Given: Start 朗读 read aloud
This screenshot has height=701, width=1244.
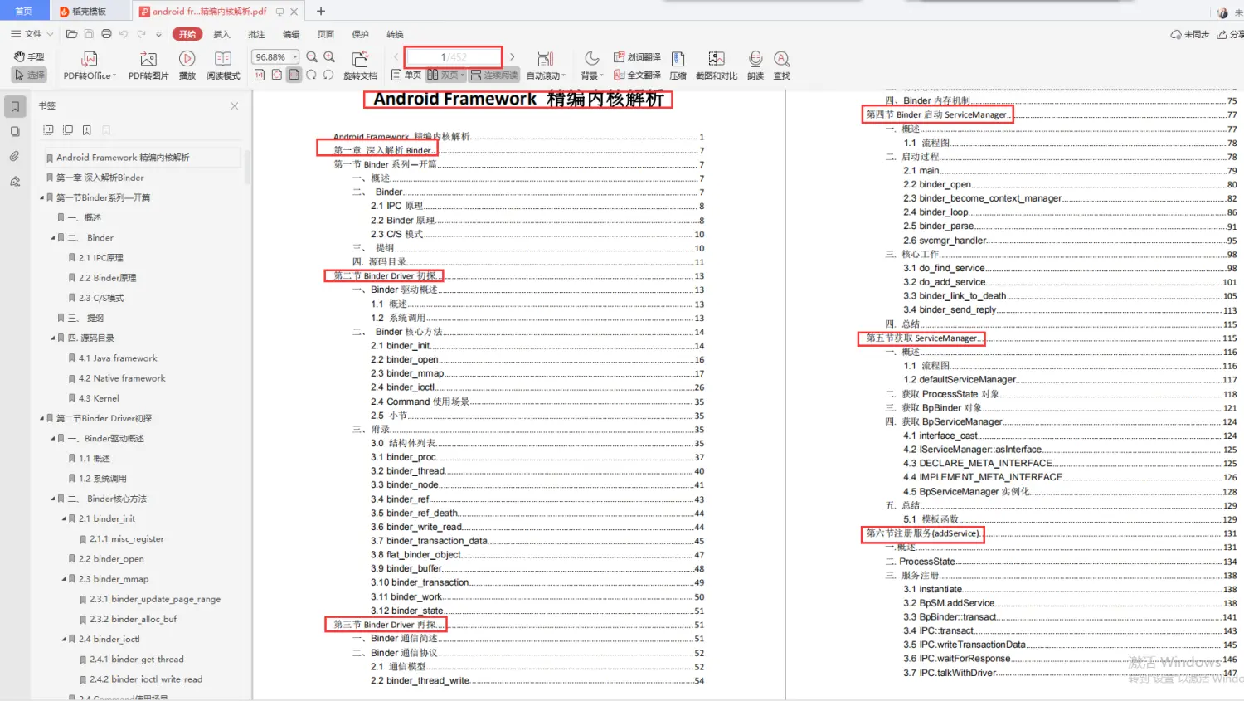Looking at the screenshot, I should [x=756, y=66].
